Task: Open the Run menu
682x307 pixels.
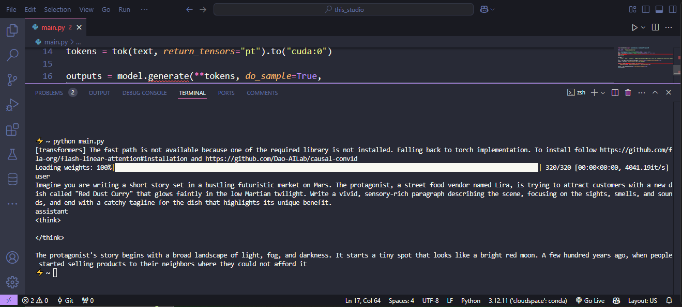Action: [x=124, y=9]
